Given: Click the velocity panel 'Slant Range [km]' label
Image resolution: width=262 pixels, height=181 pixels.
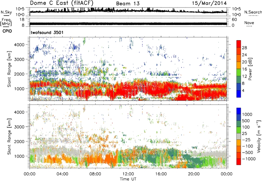Looking at the screenshot, I should [9, 137].
